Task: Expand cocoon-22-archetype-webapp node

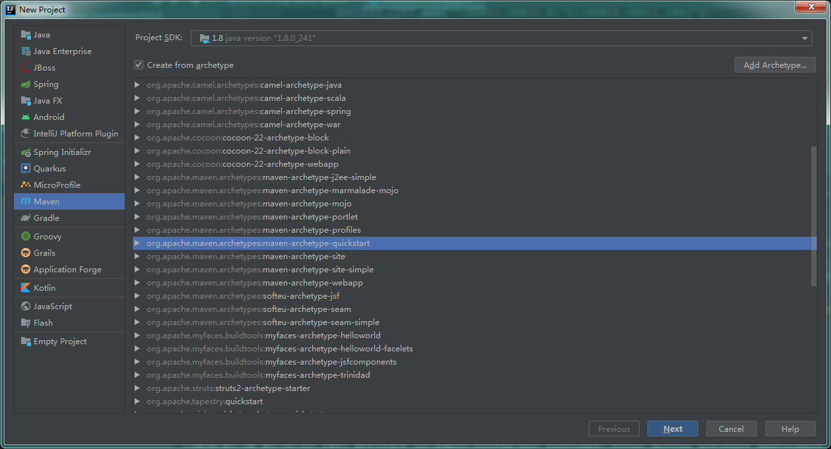Action: (137, 164)
